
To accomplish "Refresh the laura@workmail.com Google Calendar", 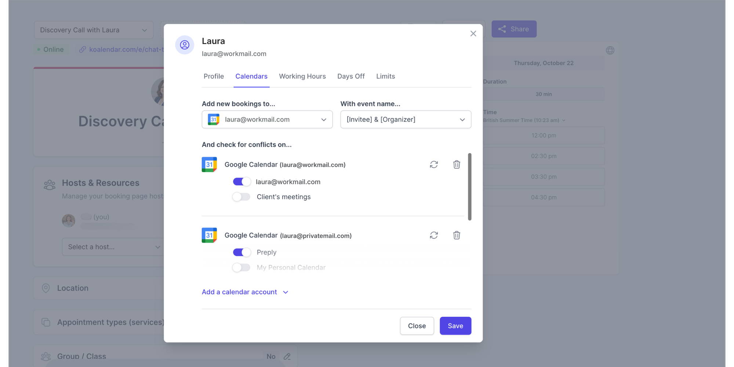I will (434, 164).
